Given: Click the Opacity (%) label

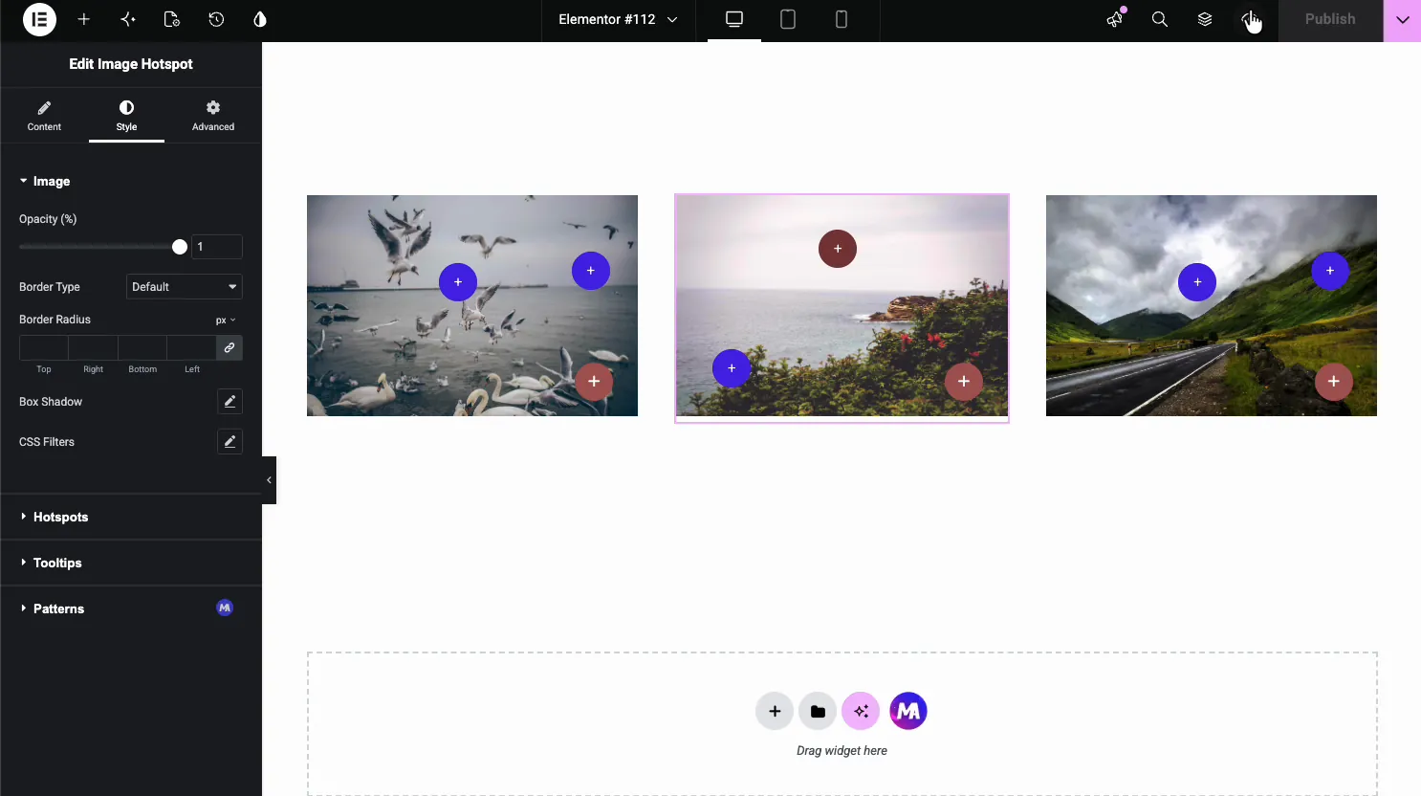Looking at the screenshot, I should coord(48,219).
